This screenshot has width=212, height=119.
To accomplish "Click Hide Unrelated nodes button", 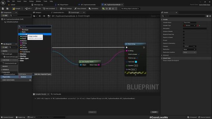I will click(x=49, y=9).
